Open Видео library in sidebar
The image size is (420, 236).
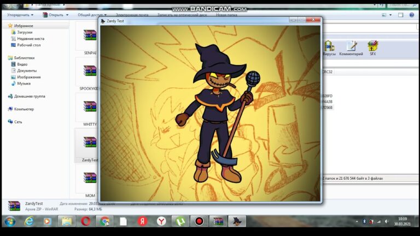pyautogui.click(x=22, y=64)
